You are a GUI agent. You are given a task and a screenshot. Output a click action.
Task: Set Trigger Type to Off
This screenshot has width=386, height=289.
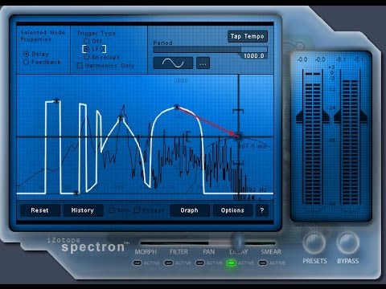tap(86, 41)
